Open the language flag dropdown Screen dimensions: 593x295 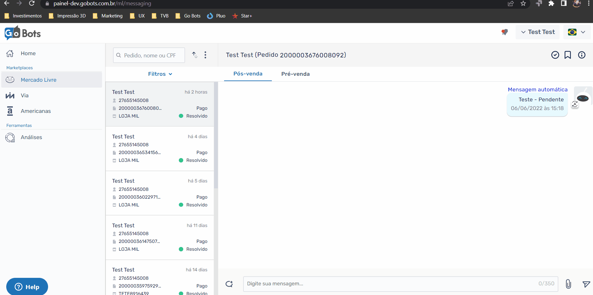(x=577, y=32)
